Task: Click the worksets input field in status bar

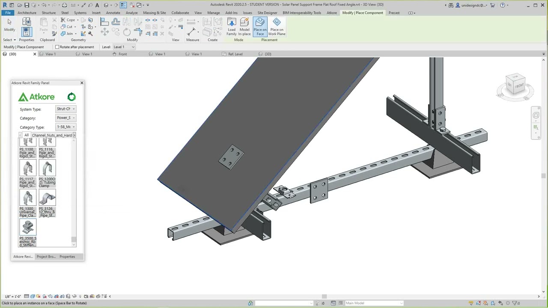Action: click(285, 303)
